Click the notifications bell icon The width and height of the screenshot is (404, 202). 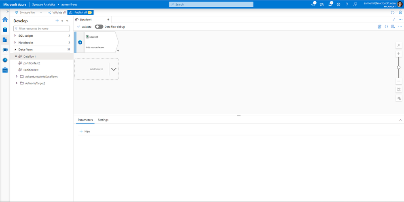click(x=330, y=4)
